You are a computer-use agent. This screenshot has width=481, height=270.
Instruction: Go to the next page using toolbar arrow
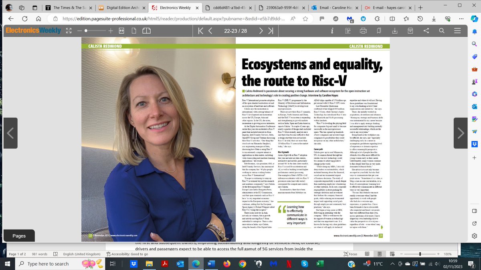(261, 31)
